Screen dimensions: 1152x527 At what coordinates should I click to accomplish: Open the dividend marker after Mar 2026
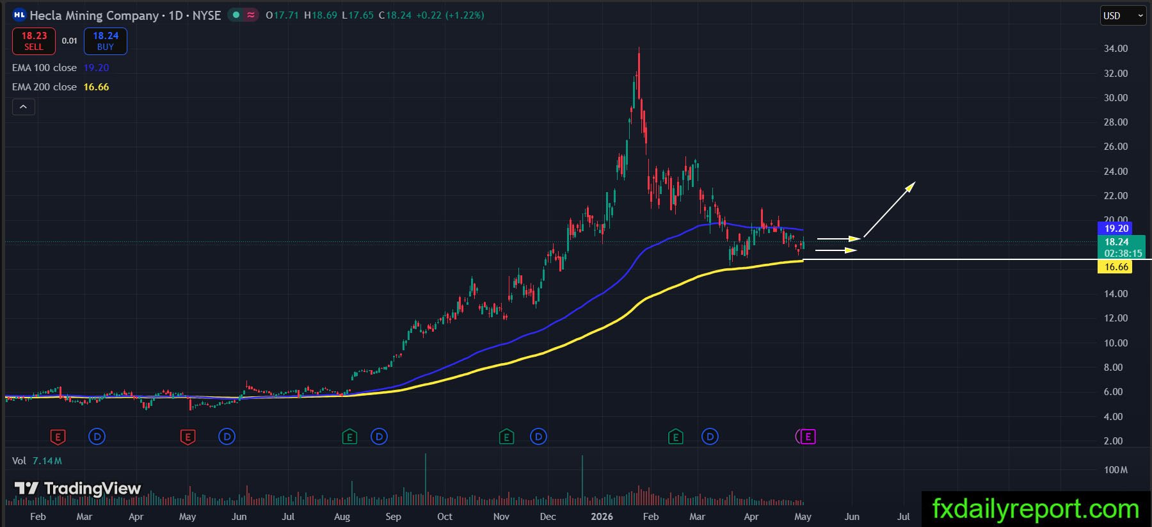point(710,437)
